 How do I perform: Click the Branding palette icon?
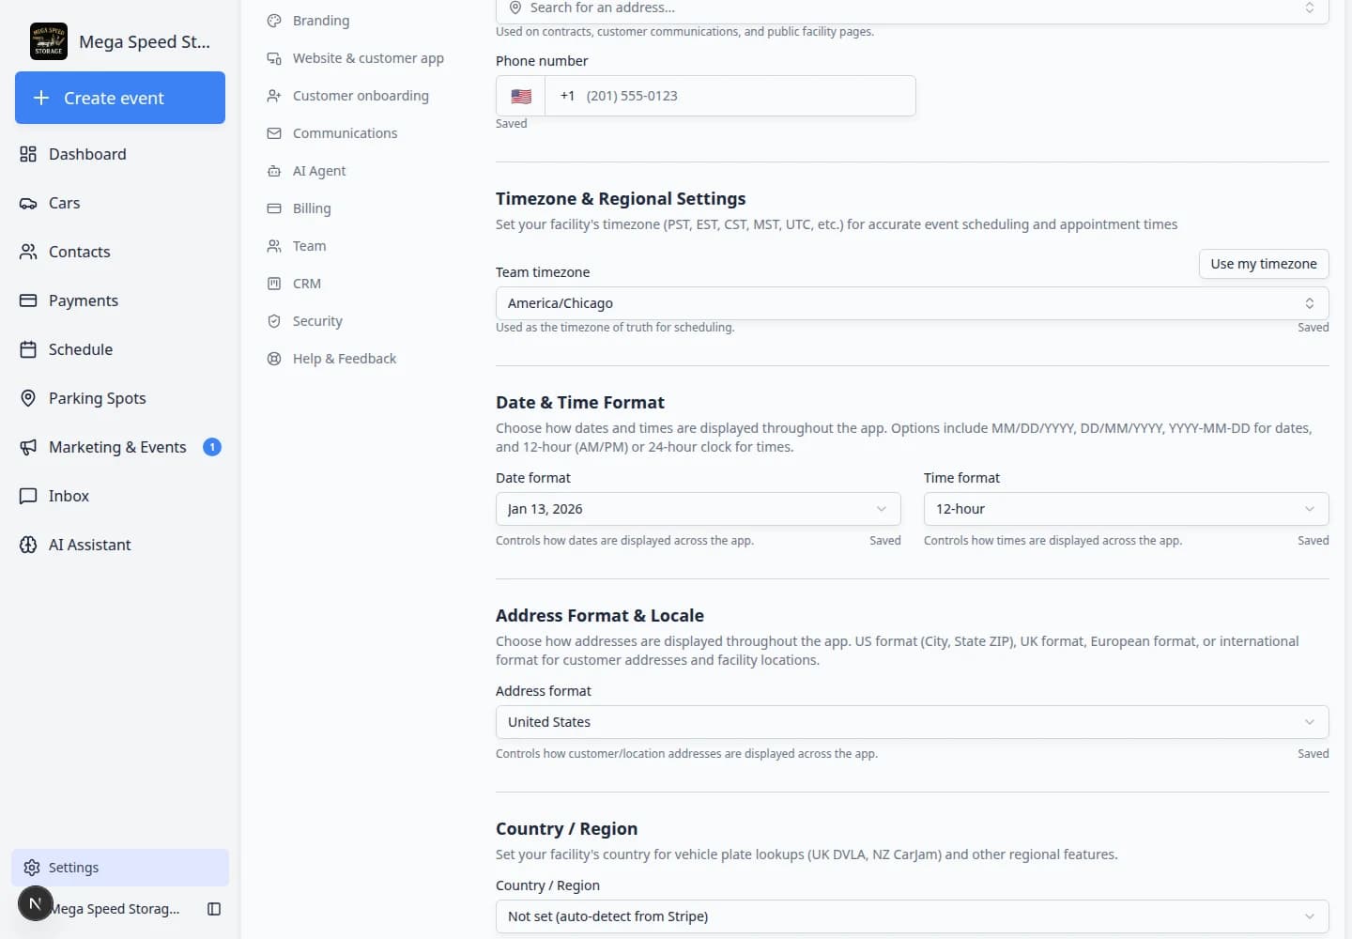click(x=274, y=21)
